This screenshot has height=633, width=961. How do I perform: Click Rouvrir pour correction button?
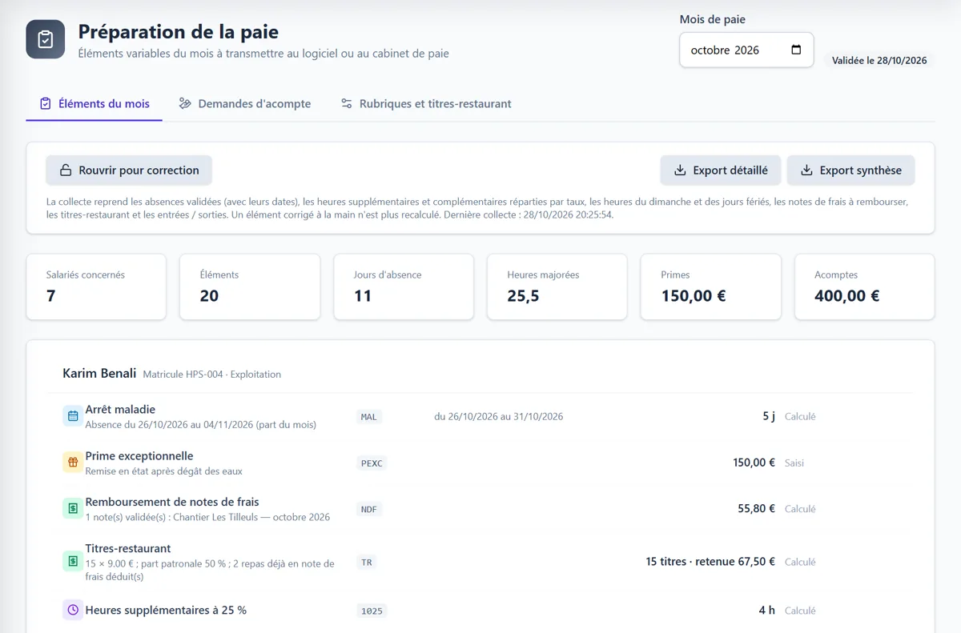tap(129, 170)
